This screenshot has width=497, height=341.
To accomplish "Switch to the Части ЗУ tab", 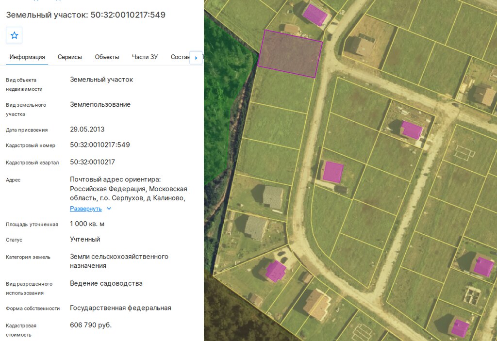I will coord(145,57).
